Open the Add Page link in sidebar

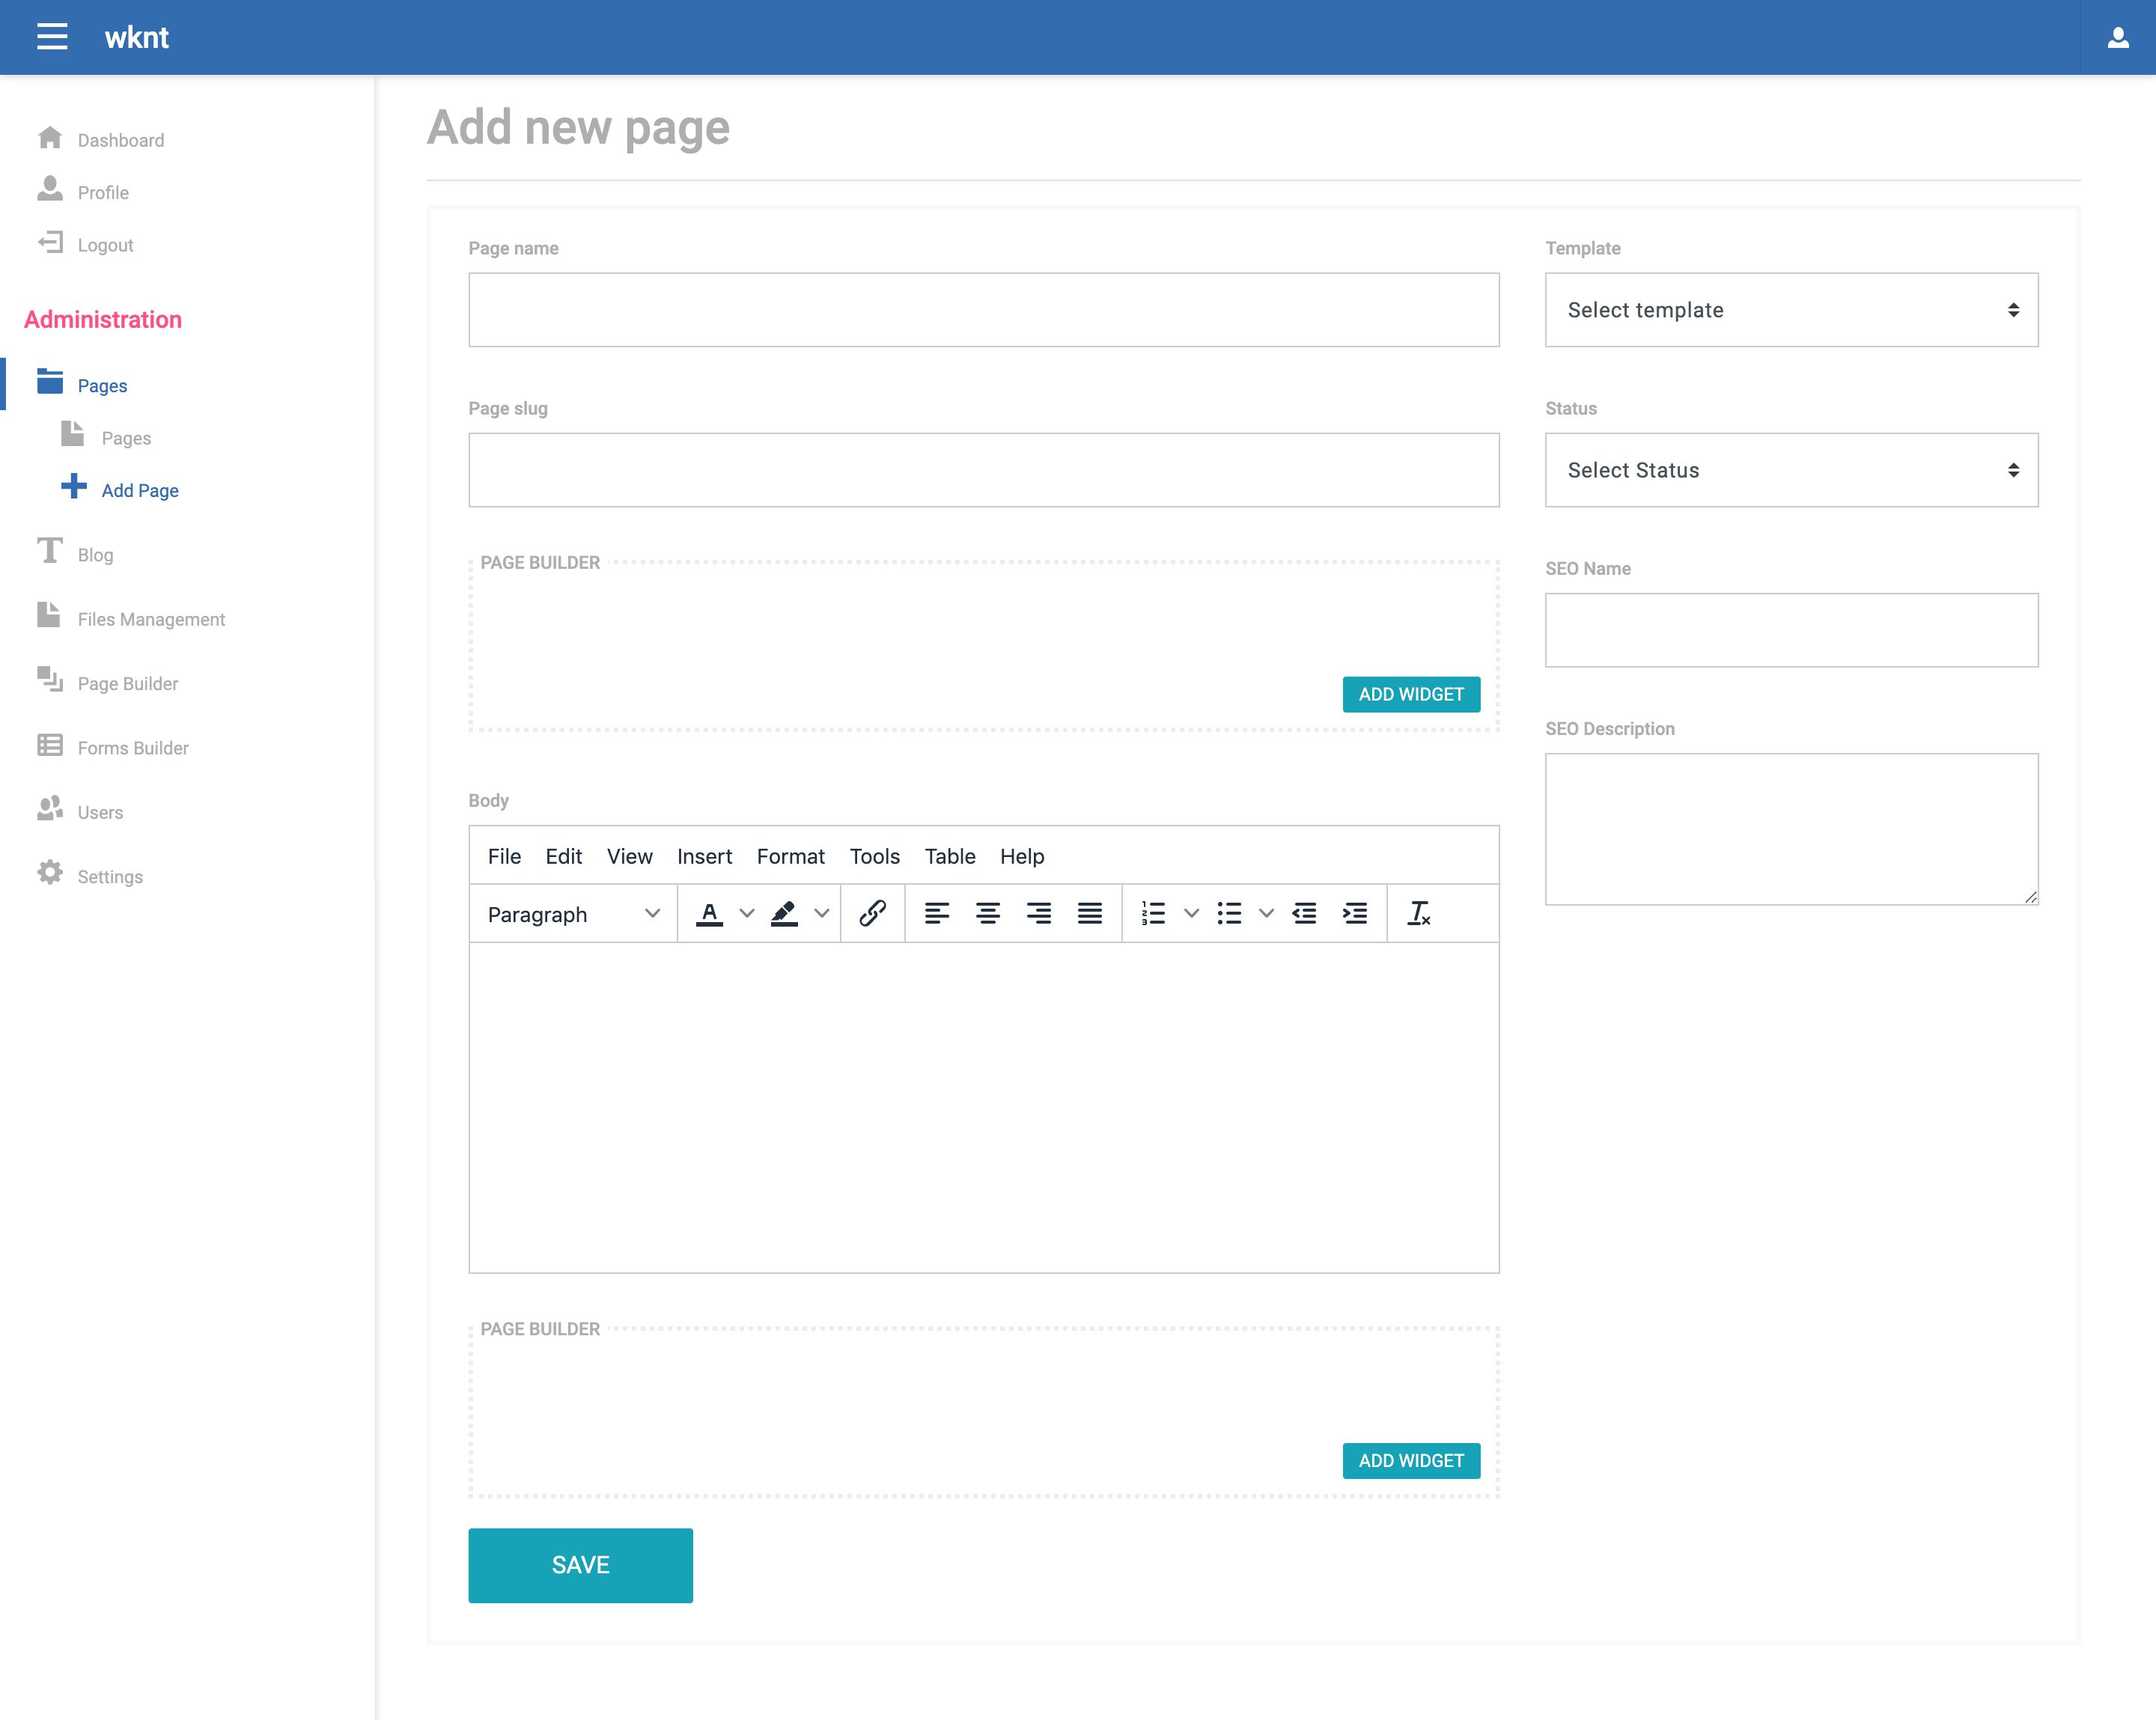coord(140,490)
